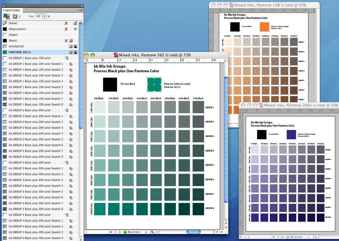Select the [Paper] swatch
The width and height of the screenshot is (339, 241).
tap(41, 35)
